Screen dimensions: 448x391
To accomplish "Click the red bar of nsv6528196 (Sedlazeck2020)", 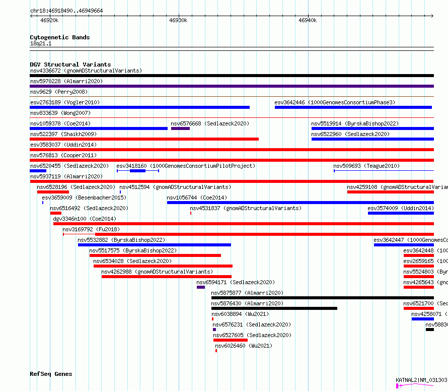I will coord(53,192).
